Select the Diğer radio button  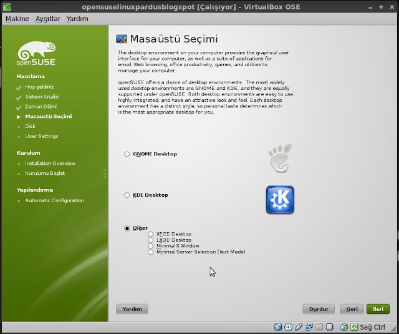(x=127, y=228)
